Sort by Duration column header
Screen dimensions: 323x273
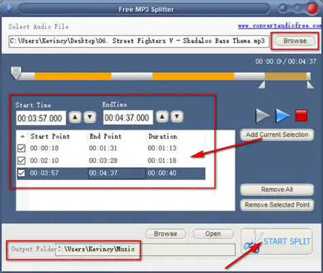[x=175, y=136]
